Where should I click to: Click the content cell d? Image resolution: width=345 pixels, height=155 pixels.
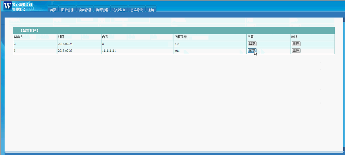pyautogui.click(x=137, y=44)
